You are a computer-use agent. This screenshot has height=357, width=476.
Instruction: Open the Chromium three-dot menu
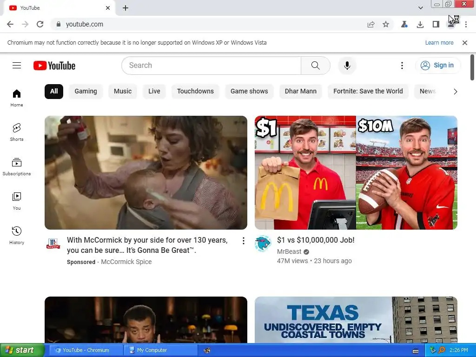click(x=466, y=24)
